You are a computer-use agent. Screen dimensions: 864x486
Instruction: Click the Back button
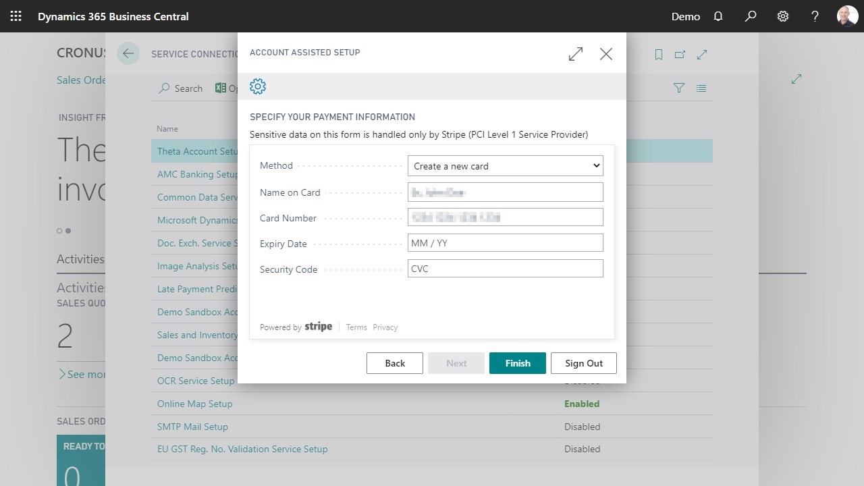tap(395, 363)
